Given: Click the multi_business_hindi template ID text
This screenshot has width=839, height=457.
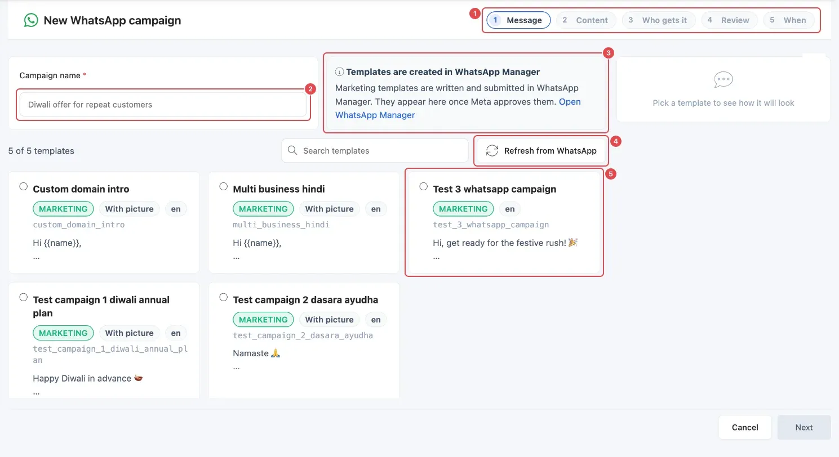Looking at the screenshot, I should (281, 225).
